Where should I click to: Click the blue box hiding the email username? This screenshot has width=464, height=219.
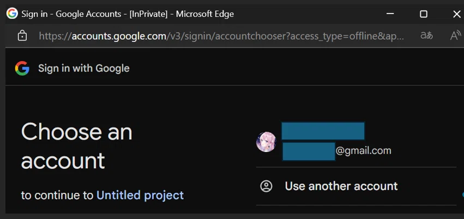pos(309,151)
